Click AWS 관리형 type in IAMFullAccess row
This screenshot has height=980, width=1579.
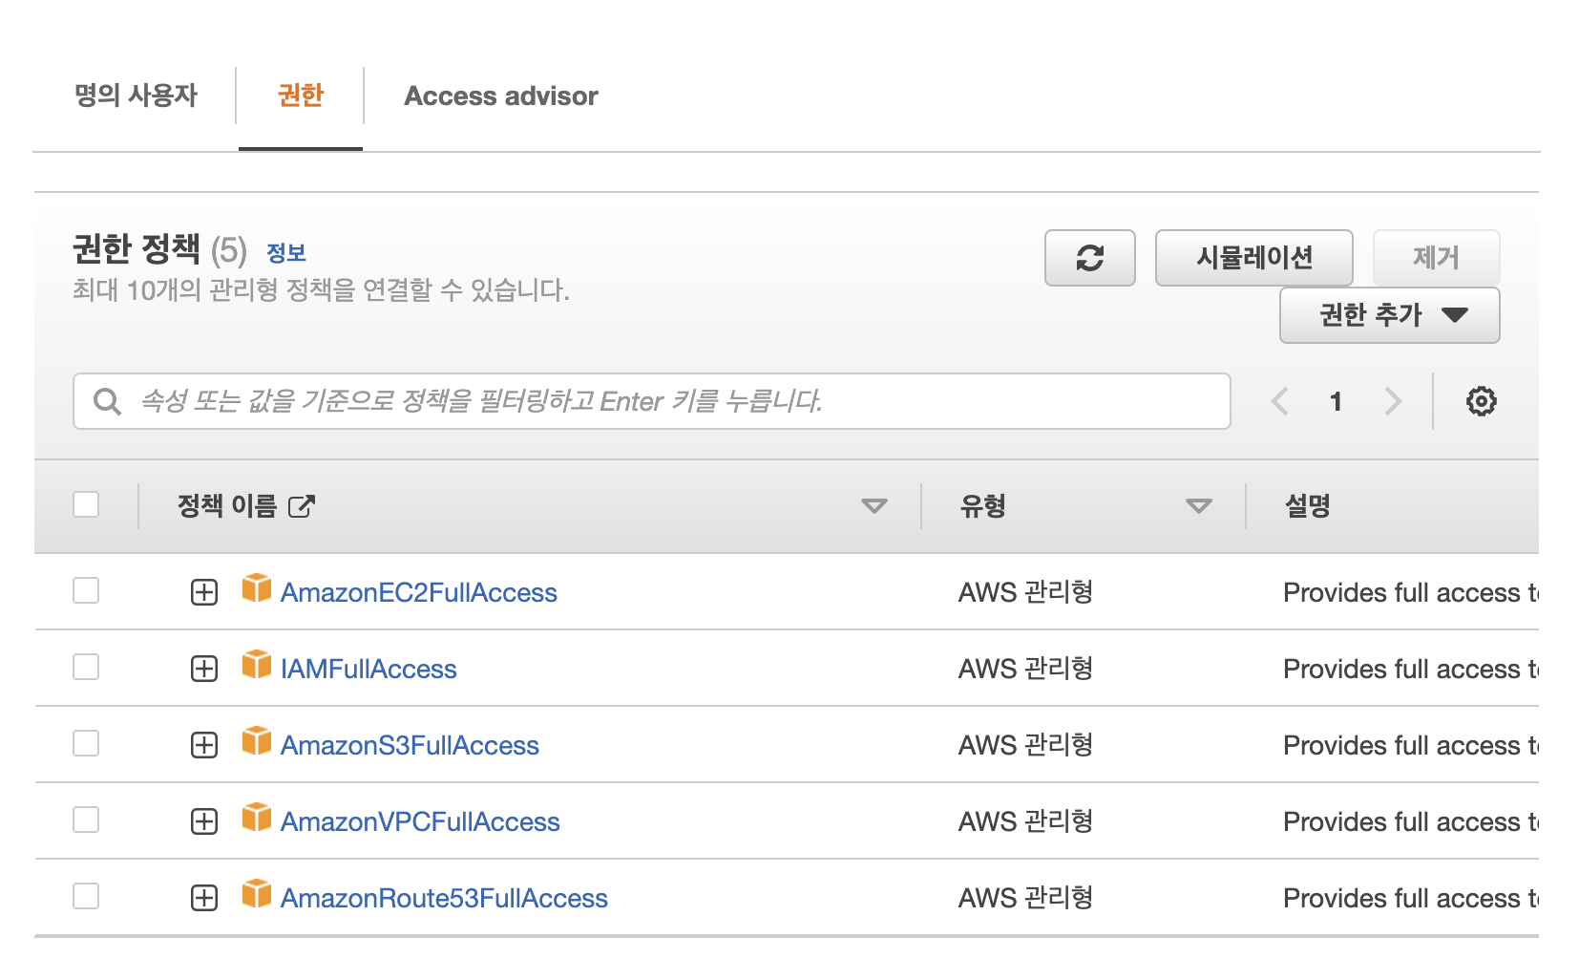pos(1026,669)
